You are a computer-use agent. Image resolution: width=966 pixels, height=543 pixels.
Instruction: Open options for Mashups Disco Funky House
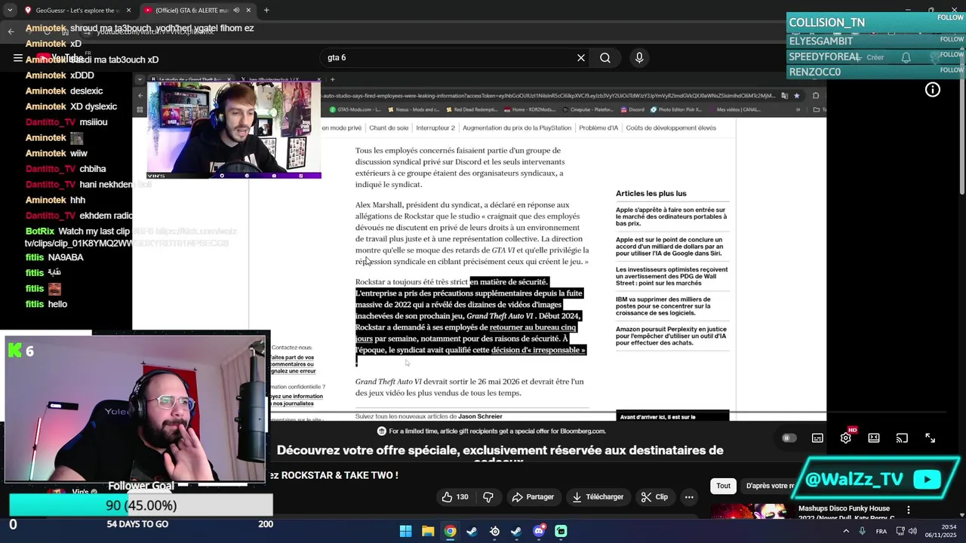[909, 511]
